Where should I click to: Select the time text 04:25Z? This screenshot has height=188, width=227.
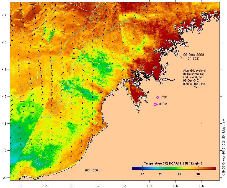193,59
